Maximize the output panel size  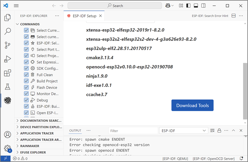233,131
